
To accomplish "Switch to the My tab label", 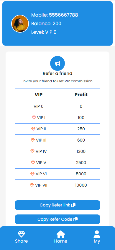I will point(97,241).
